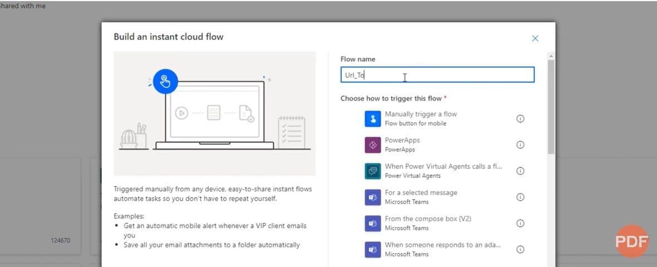Screen dimensions: 657x267
Task: Open info for For a selected message
Action: pos(521,197)
